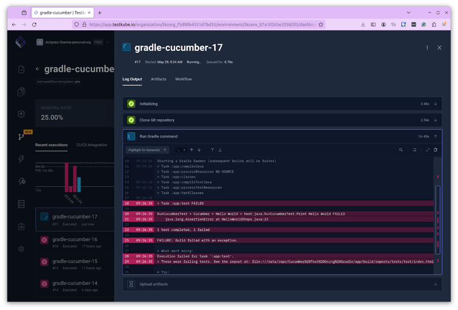
Task: Search the log with the magnifier icon
Action: coord(401,150)
